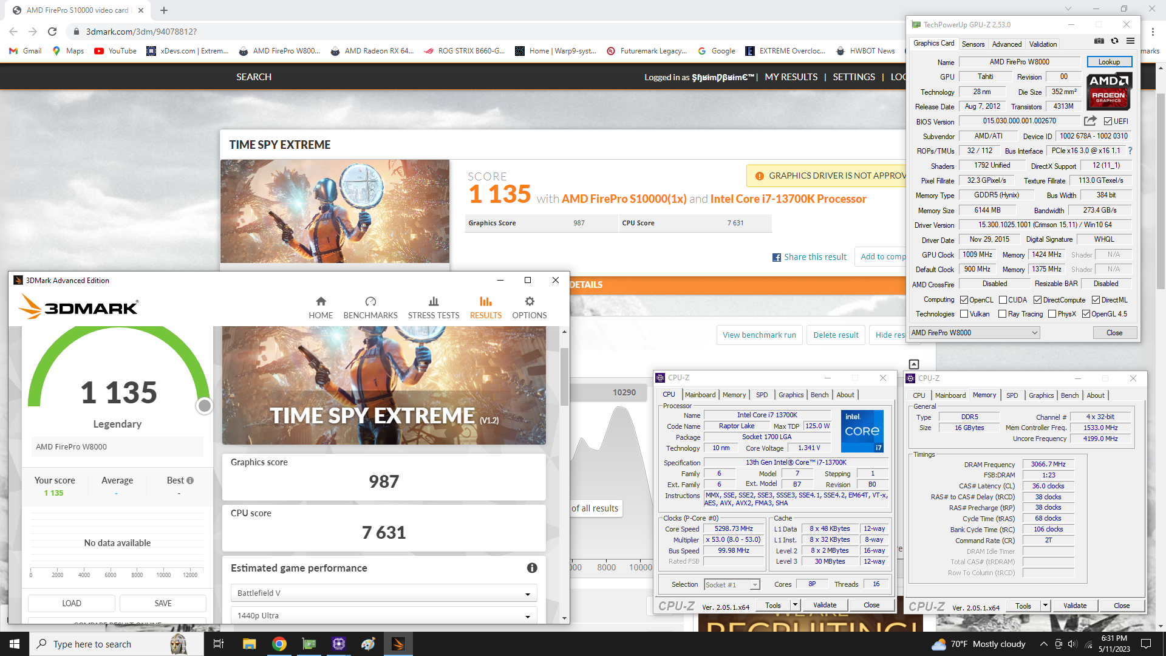Open OPTIONS gear in 3DMark
This screenshot has height=656, width=1166.
(x=530, y=307)
